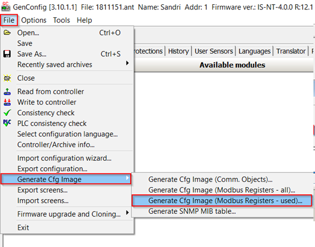Image resolution: width=315 pixels, height=247 pixels.
Task: Open the Translator tab
Action: point(291,51)
